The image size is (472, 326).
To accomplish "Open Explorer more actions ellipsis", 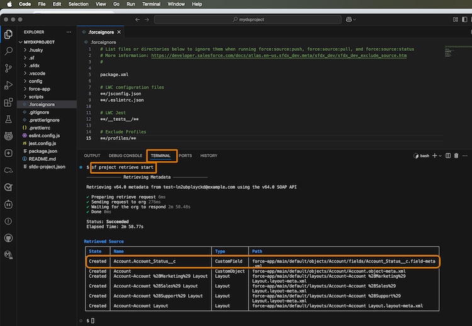I will (69, 32).
